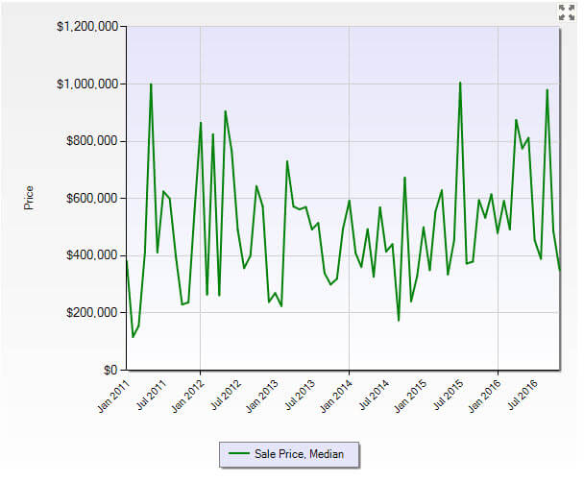Click the $200,000 axis label
This screenshot has height=482, width=584.
pos(92,312)
